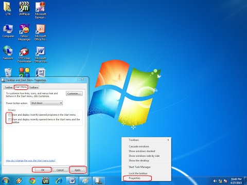247x185 pixels.
Task: Click the Customize... button
Action: pyautogui.click(x=74, y=94)
